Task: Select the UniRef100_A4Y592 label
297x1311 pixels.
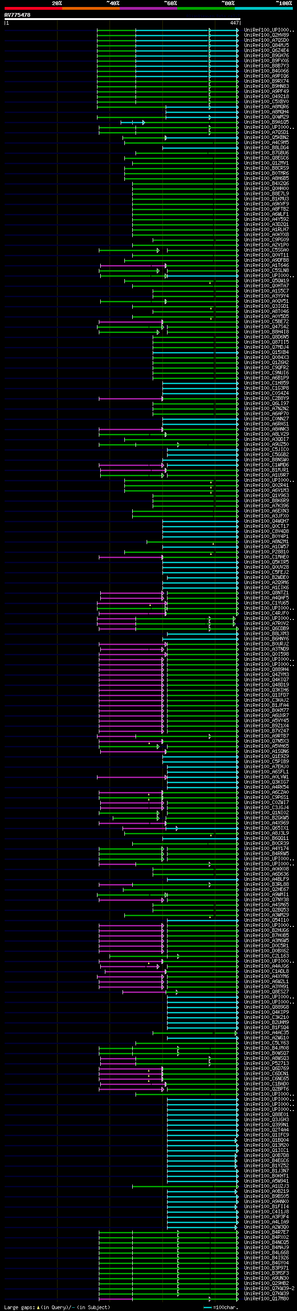Action: coord(266,220)
